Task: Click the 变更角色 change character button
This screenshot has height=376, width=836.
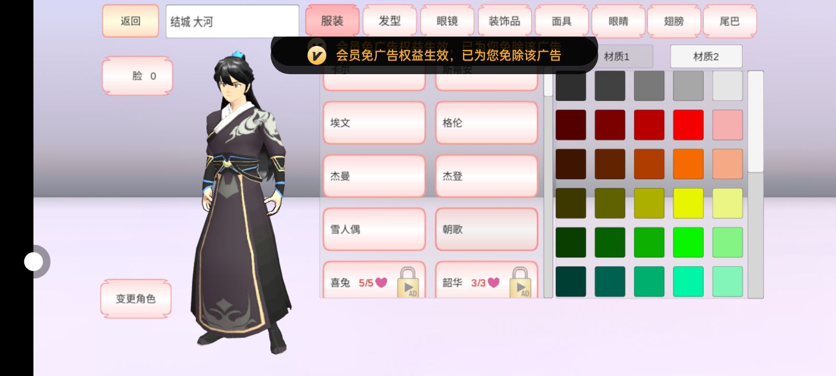Action: tap(136, 299)
